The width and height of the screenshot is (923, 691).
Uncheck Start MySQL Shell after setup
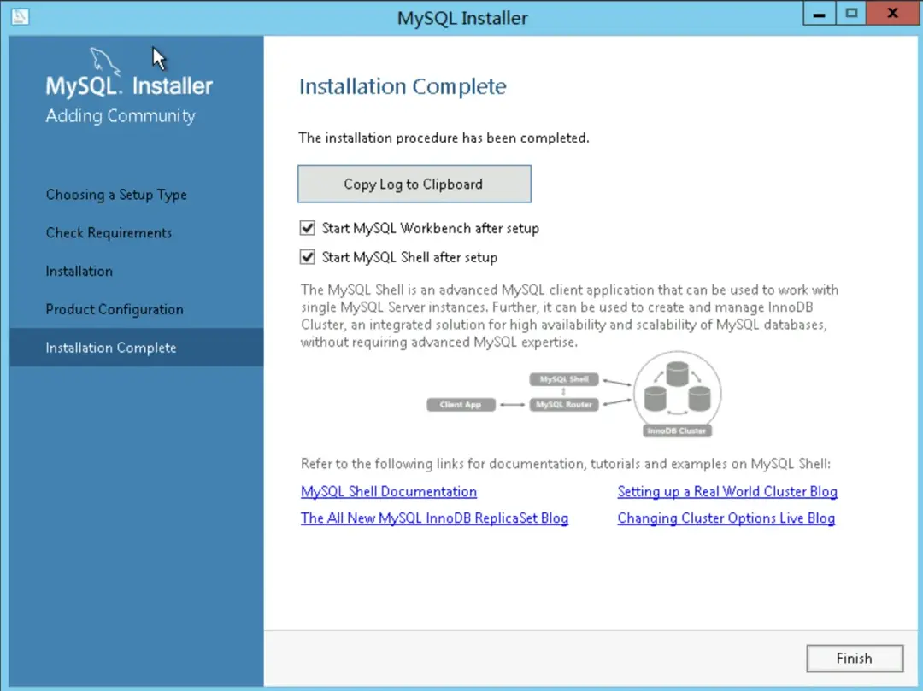308,256
